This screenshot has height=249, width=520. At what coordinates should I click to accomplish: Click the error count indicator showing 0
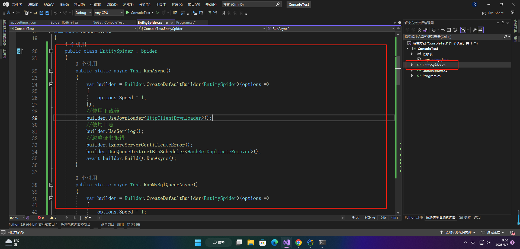[x=41, y=218]
